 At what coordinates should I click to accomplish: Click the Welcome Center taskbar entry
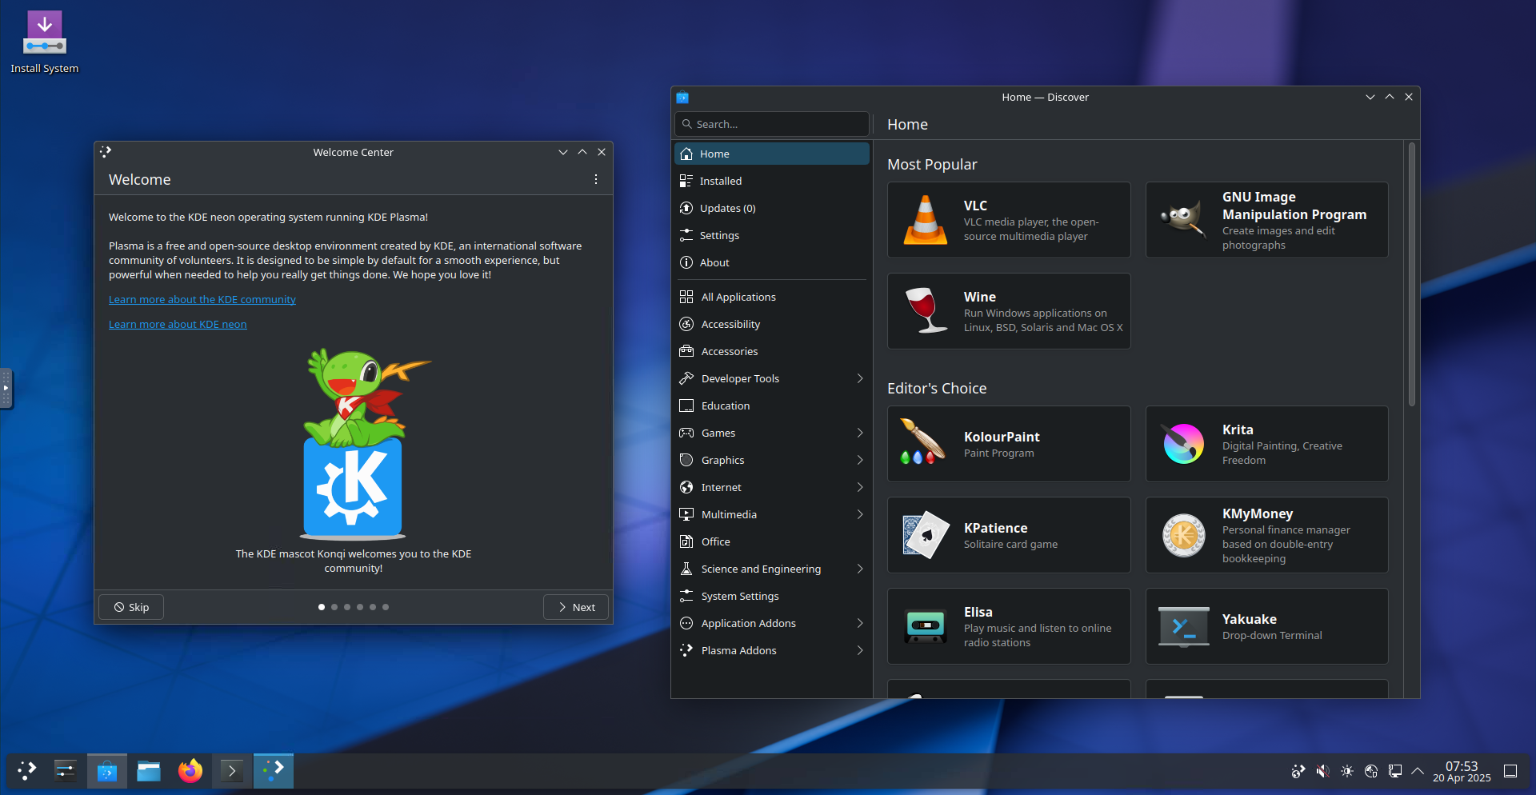tap(274, 770)
